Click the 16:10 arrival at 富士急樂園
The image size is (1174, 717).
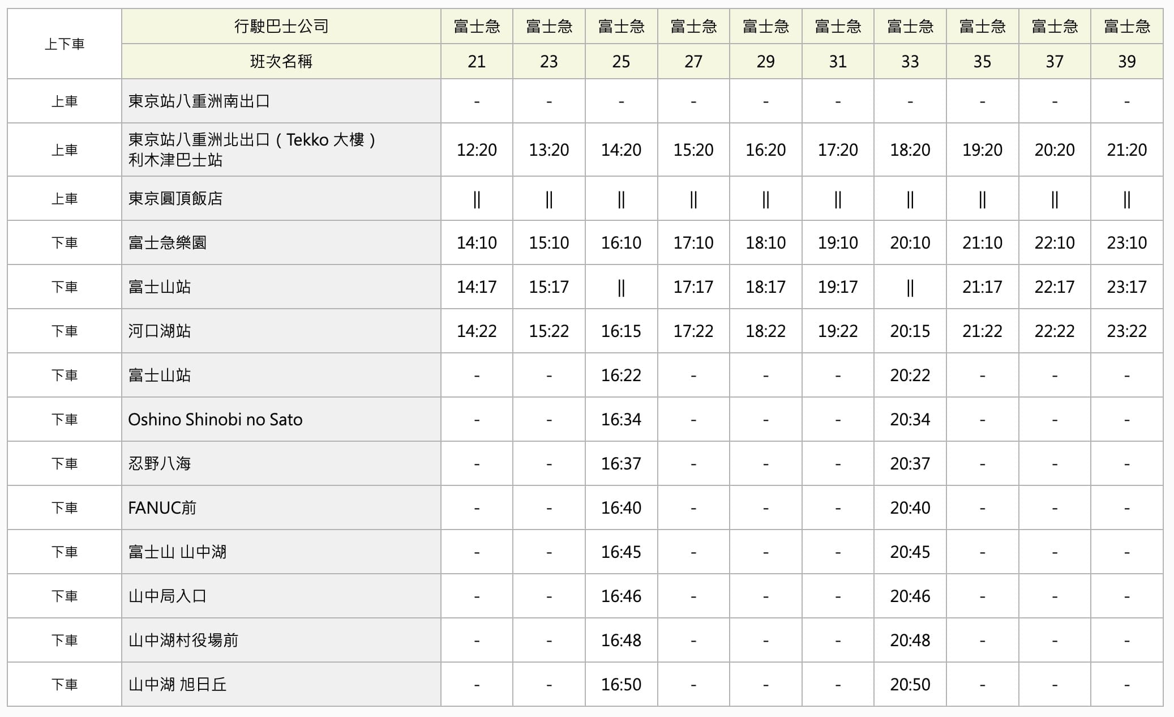pos(621,242)
